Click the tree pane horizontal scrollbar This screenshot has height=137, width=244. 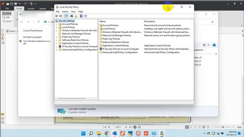(x=71, y=99)
